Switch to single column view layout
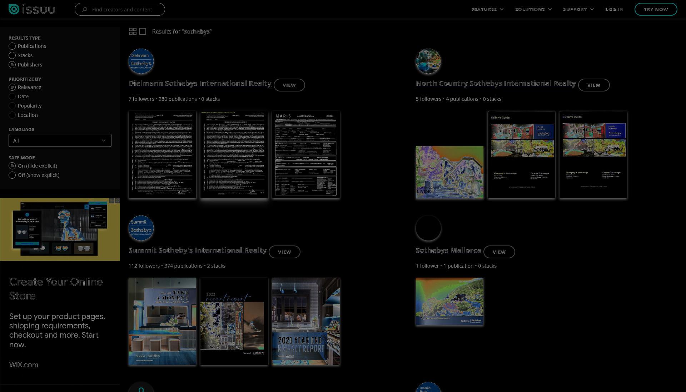The image size is (686, 392). [143, 31]
